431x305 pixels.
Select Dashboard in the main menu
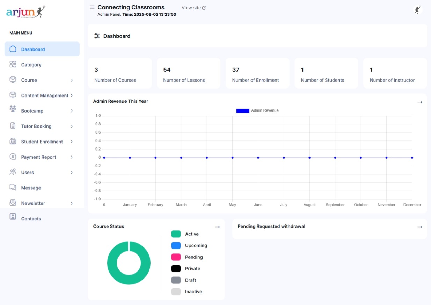33,49
